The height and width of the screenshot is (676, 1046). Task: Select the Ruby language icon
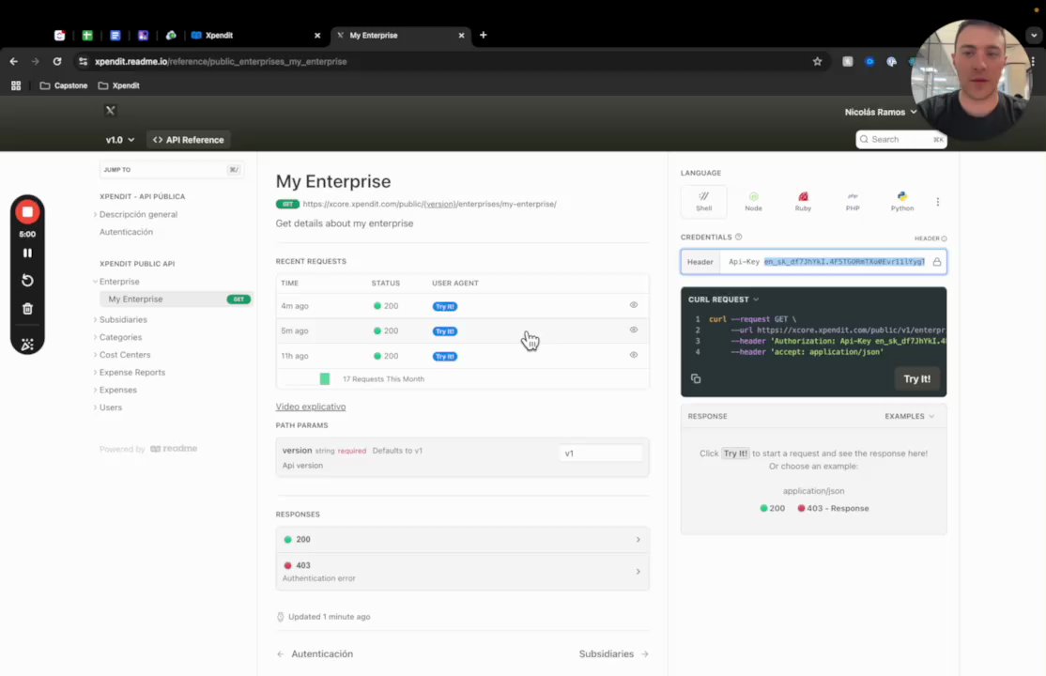coord(803,201)
